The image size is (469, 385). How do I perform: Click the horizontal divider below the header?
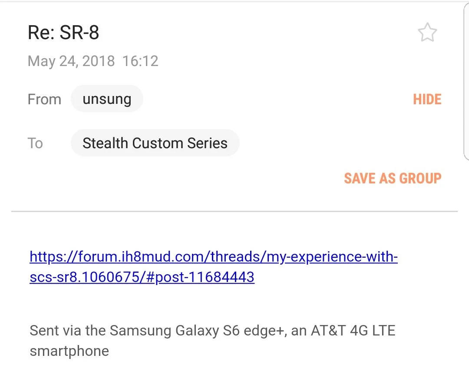click(234, 212)
